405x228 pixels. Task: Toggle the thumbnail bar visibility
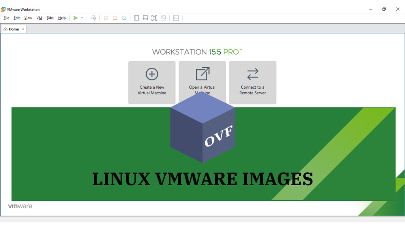145,18
